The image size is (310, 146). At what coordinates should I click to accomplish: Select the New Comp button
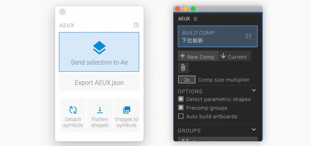pyautogui.click(x=198, y=56)
